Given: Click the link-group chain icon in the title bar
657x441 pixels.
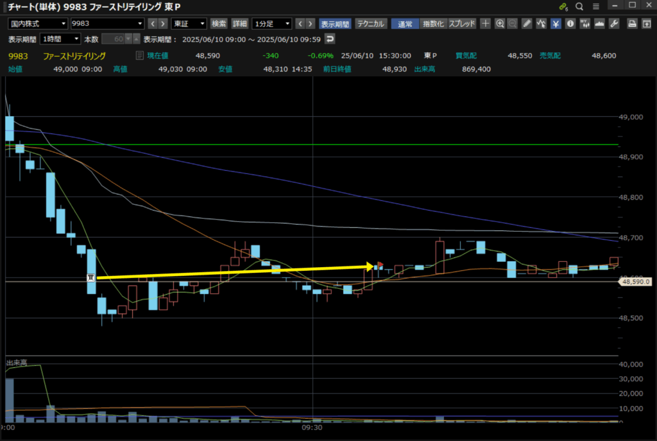Looking at the screenshot, I should click(x=563, y=6).
